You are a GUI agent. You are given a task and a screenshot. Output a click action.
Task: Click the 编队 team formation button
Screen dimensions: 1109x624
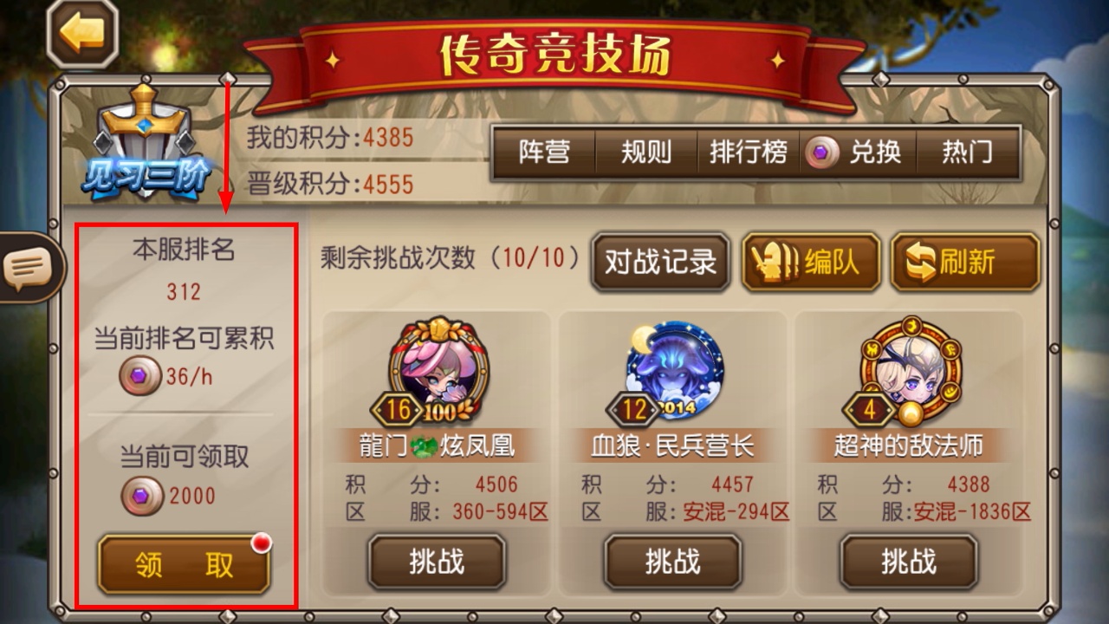click(811, 262)
